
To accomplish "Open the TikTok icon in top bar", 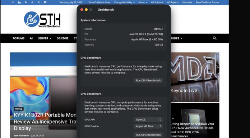I will pos(32,3).
